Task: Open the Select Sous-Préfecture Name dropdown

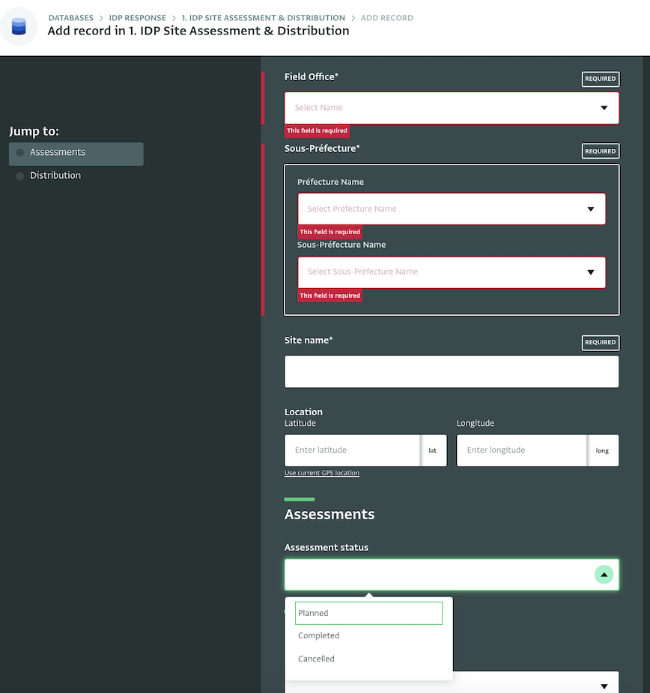Action: [452, 272]
